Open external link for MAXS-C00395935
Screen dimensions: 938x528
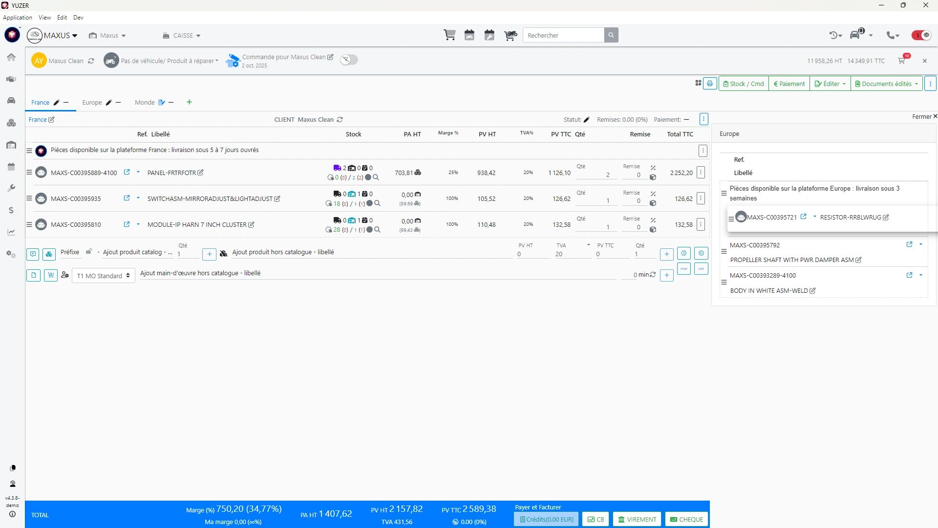coord(127,198)
